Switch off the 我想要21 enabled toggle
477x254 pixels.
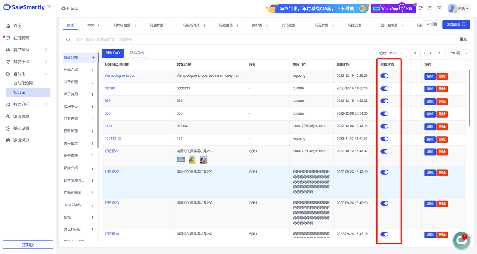pyautogui.click(x=384, y=151)
